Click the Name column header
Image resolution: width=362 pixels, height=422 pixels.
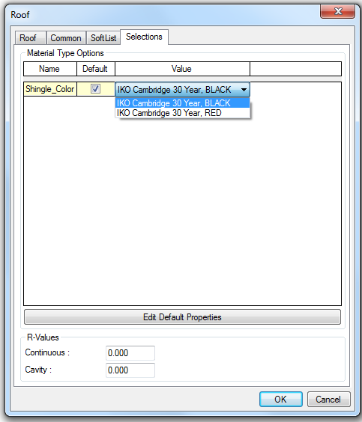(50, 69)
